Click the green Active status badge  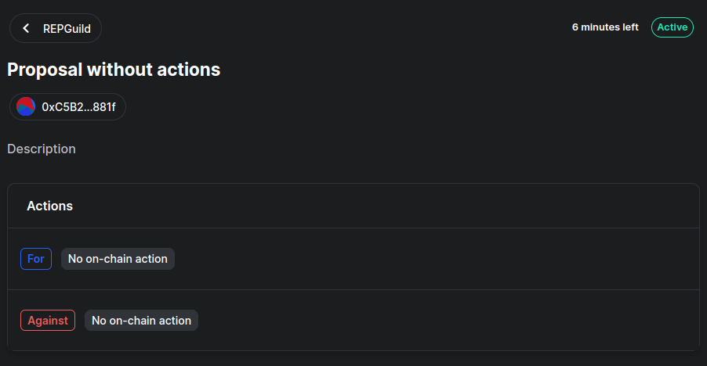pos(672,27)
